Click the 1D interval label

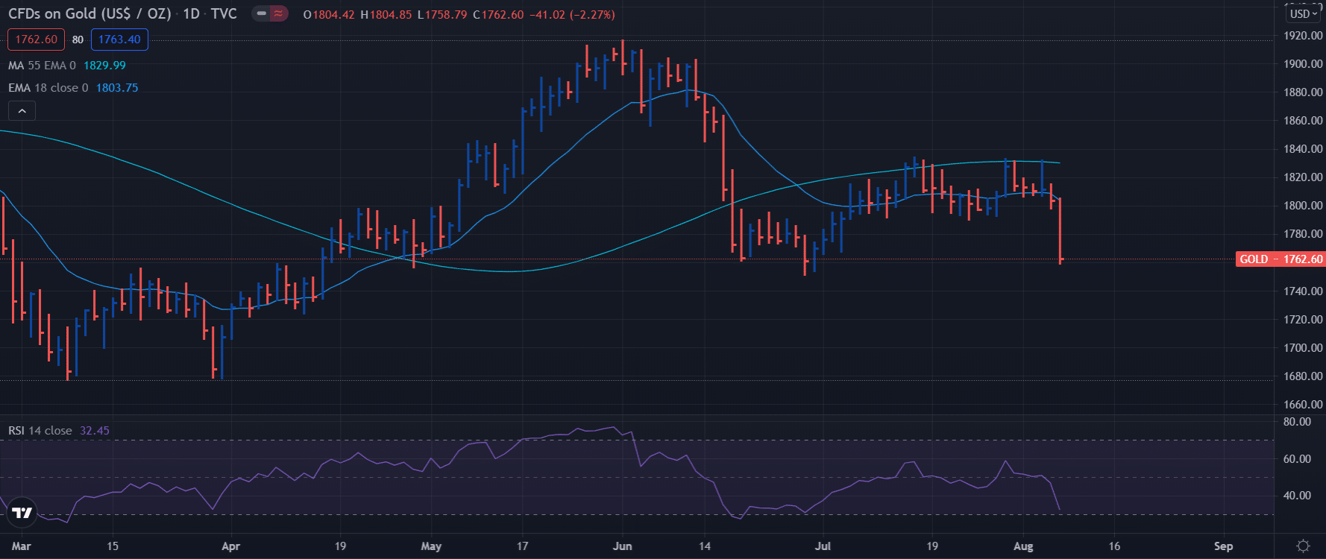[191, 14]
